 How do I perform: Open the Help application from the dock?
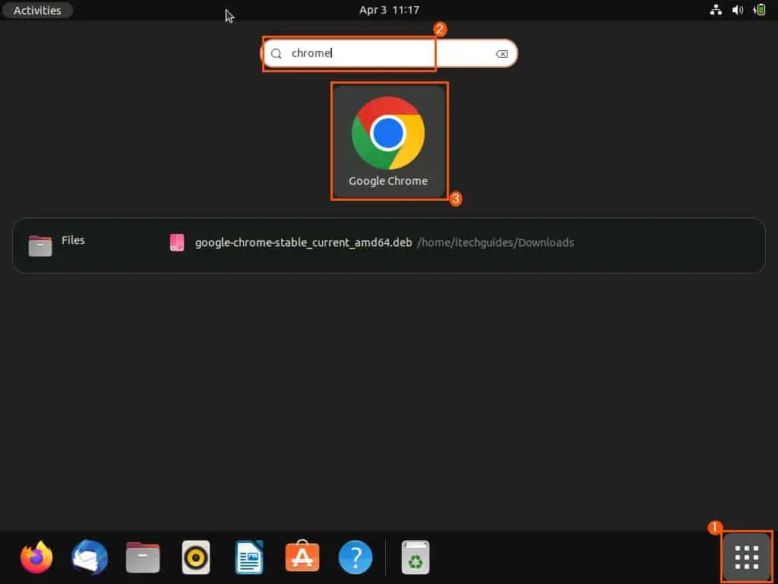click(355, 557)
